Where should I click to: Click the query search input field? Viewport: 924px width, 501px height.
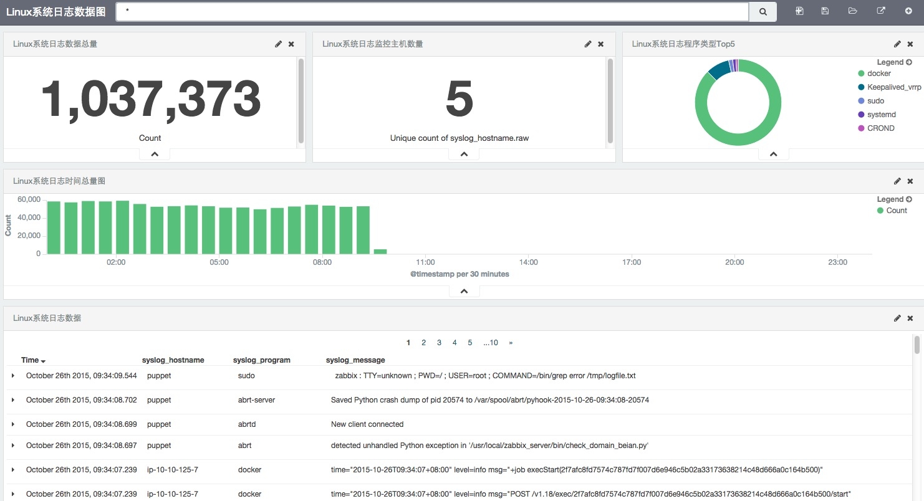432,12
